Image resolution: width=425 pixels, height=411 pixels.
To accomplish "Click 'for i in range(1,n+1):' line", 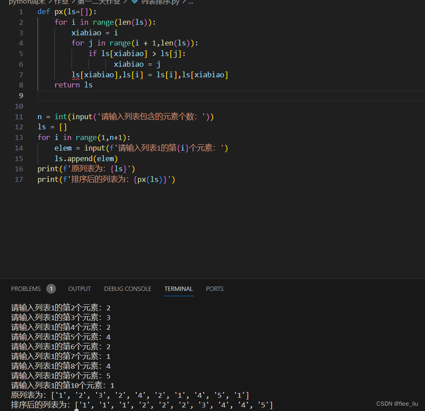I will point(84,138).
